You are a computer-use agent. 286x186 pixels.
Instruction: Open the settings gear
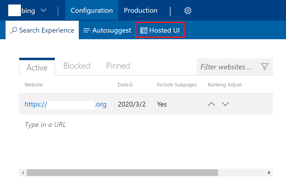188,10
